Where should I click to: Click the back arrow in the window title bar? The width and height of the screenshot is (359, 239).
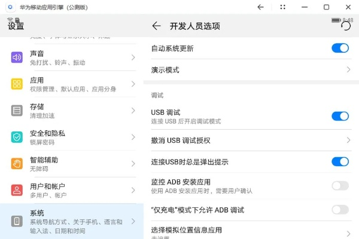point(260,7)
